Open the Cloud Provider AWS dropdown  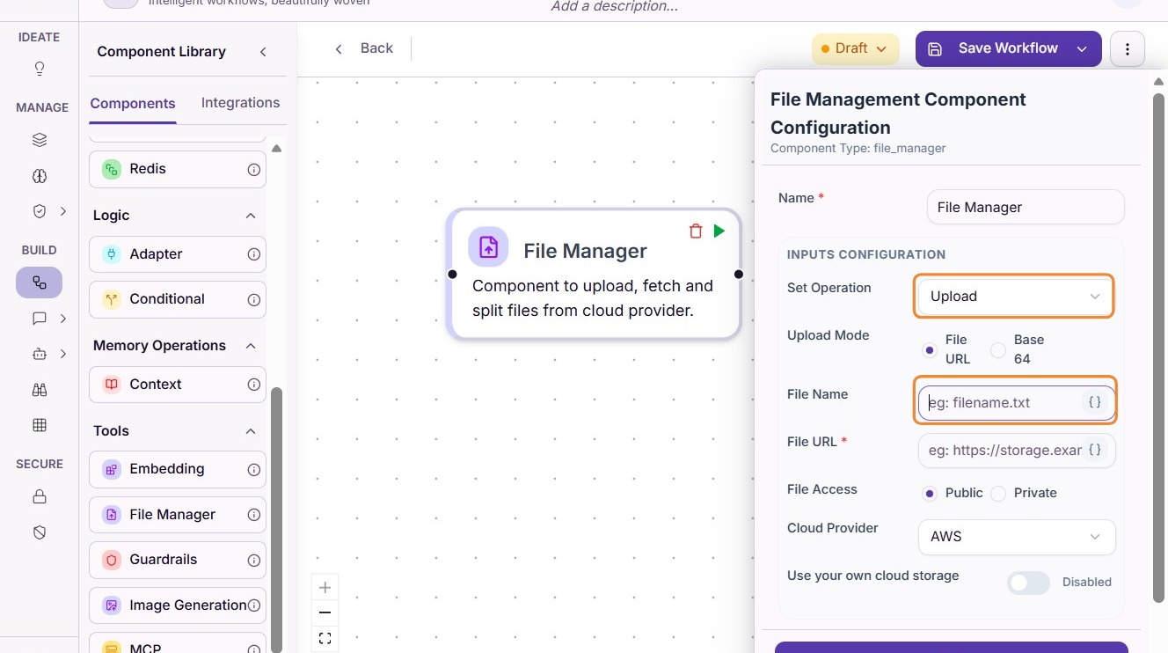coord(1016,537)
